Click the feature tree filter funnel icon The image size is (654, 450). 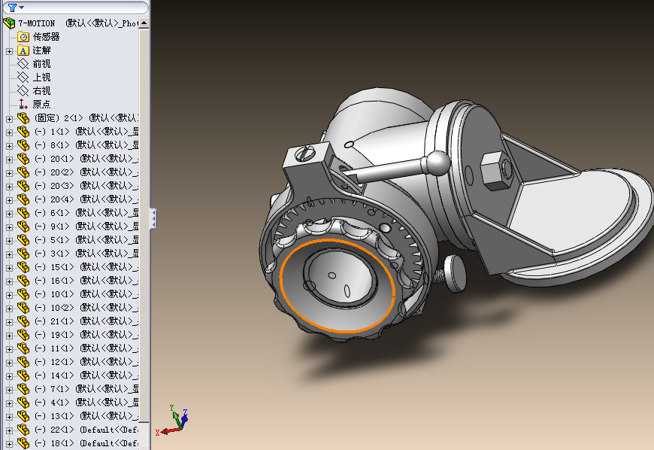(x=12, y=8)
